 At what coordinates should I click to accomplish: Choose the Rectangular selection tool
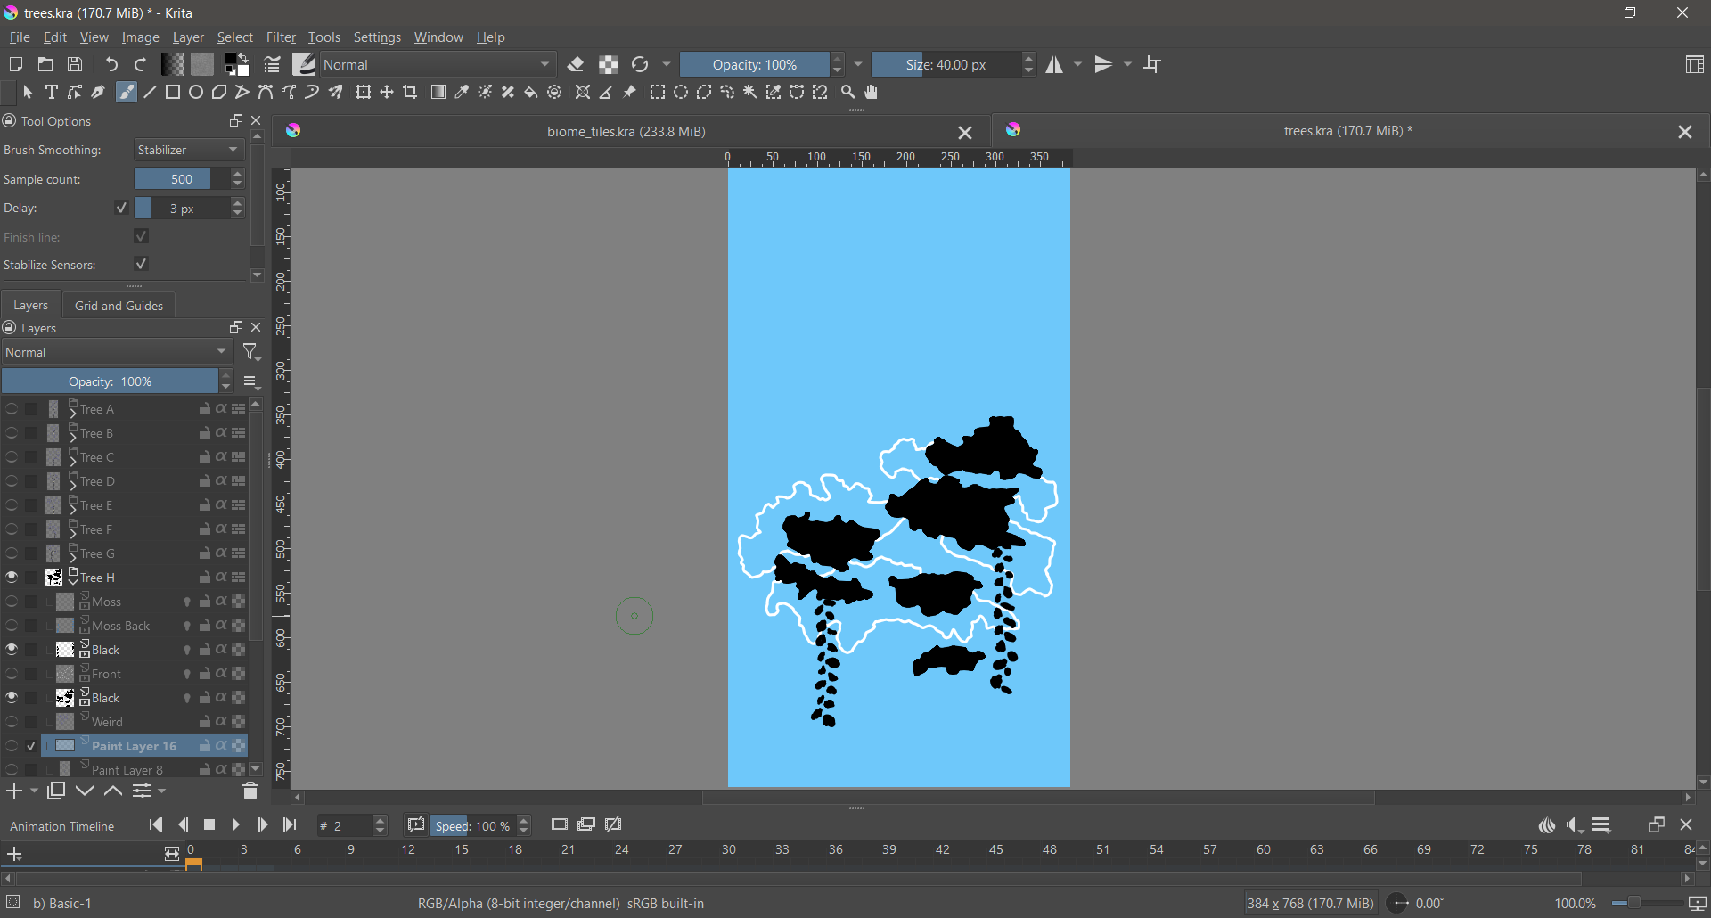coord(658,93)
